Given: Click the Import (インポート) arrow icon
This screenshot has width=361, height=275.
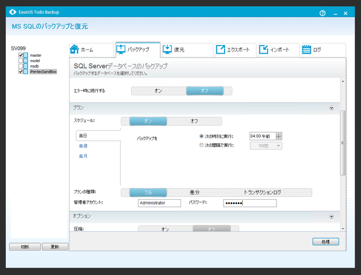Looking at the screenshot, I should pyautogui.click(x=264, y=49).
